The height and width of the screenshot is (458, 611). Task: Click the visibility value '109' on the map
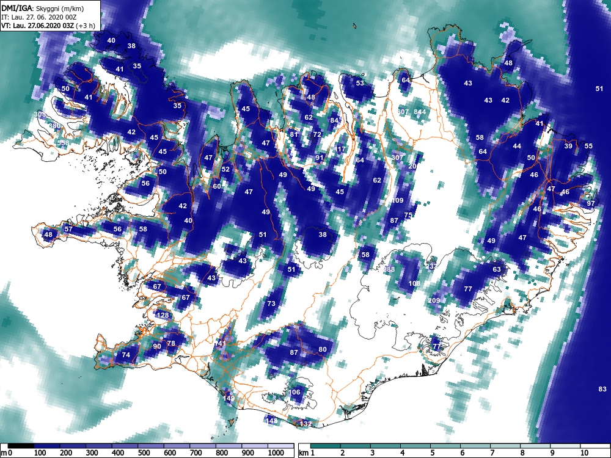click(x=398, y=200)
